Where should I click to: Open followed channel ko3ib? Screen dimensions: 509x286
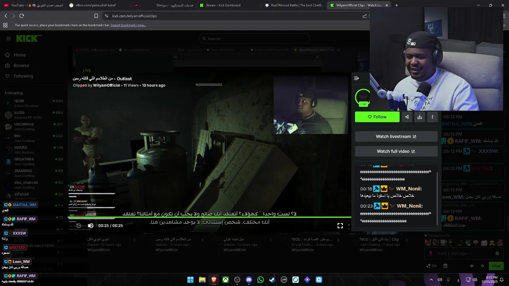click(34, 115)
